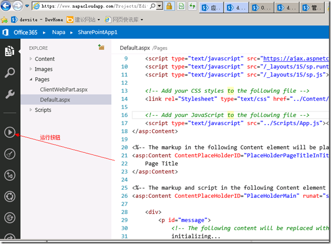Screen dimensions: 331x244
Task: Expand the Images folder
Action: tap(31, 69)
